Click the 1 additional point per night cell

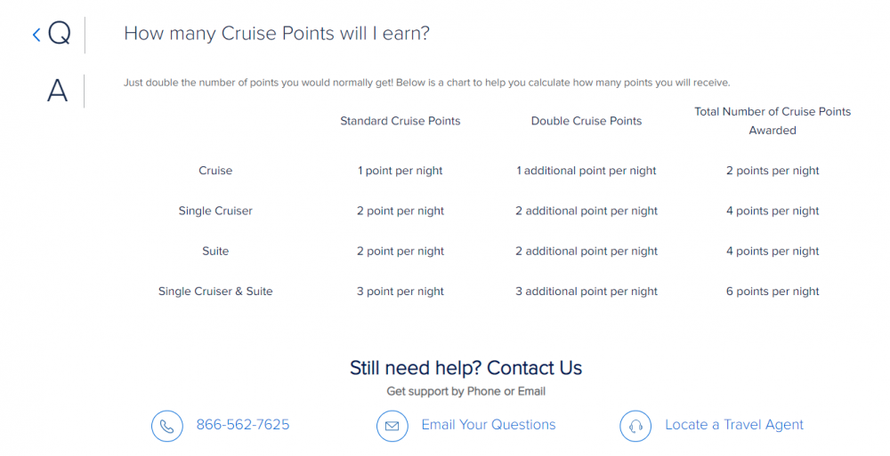(x=587, y=171)
